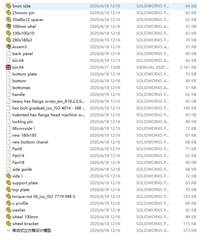Click the top plate part icon
219x240 pixels.
(x=8, y=190)
